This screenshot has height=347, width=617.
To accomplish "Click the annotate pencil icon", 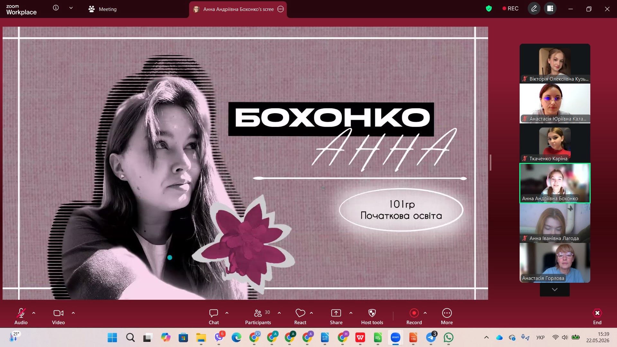I will (534, 9).
